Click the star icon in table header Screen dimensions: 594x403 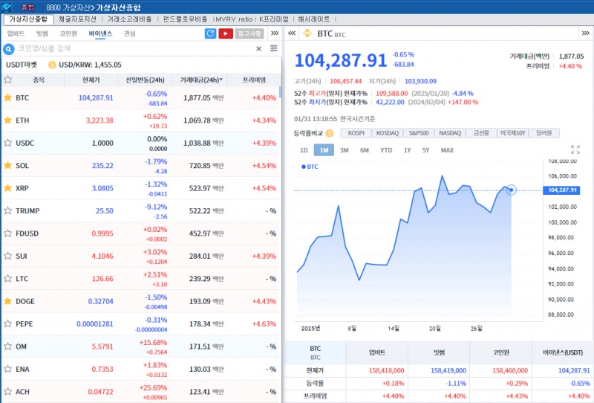(x=7, y=80)
